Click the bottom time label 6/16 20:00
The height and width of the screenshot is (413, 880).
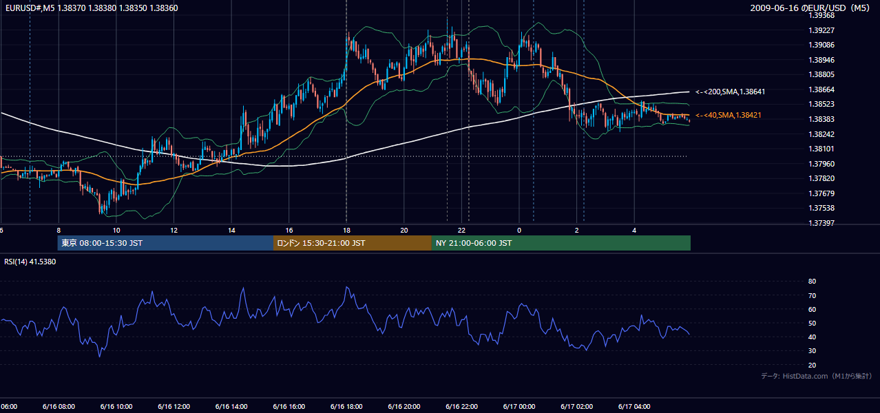click(404, 407)
